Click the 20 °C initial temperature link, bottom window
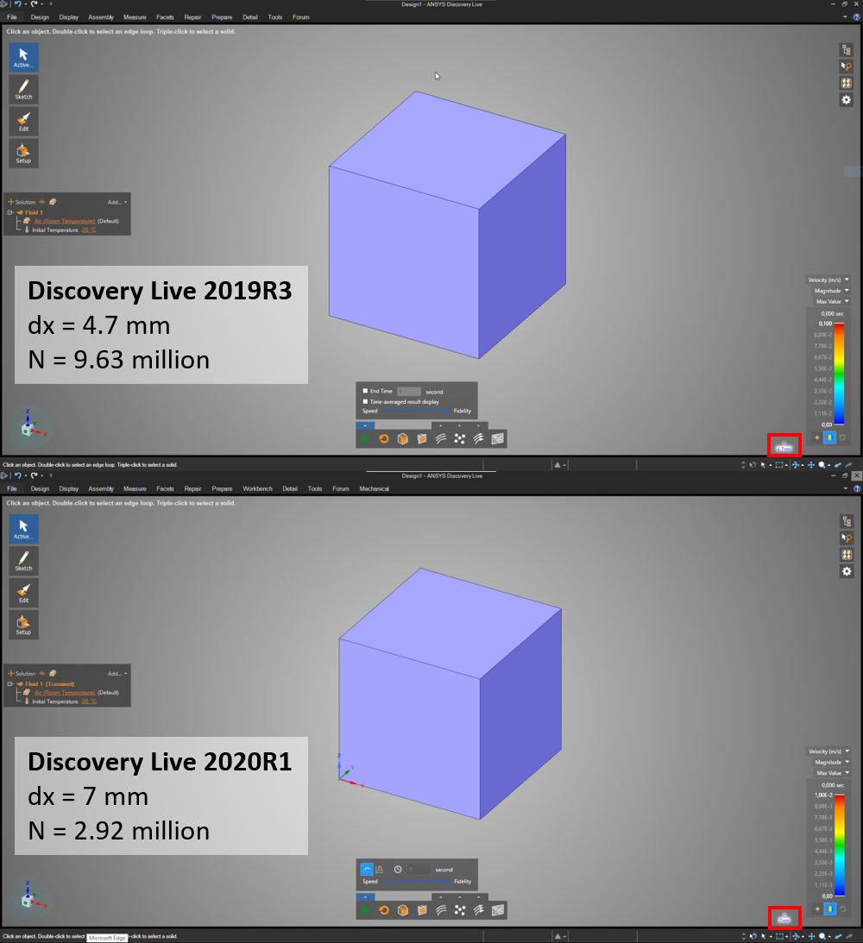 (x=89, y=701)
